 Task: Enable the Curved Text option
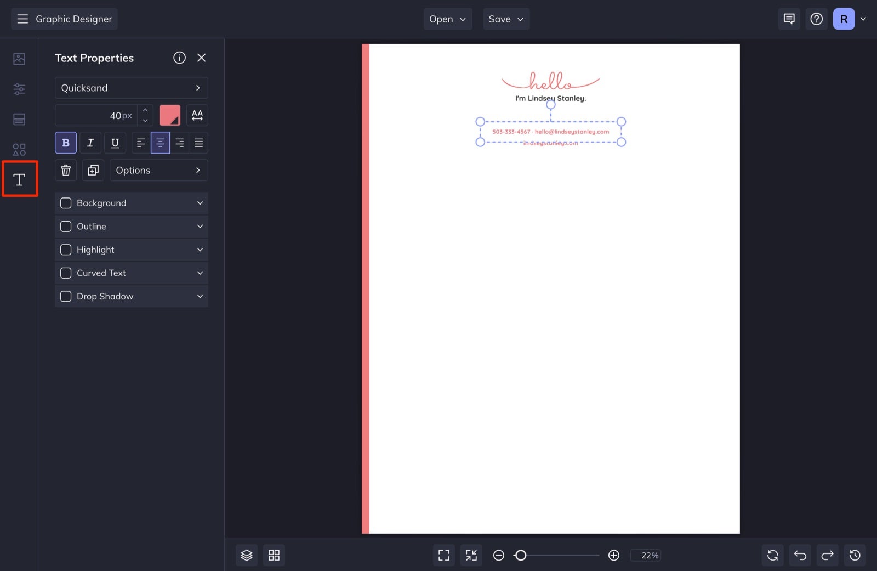(x=66, y=273)
